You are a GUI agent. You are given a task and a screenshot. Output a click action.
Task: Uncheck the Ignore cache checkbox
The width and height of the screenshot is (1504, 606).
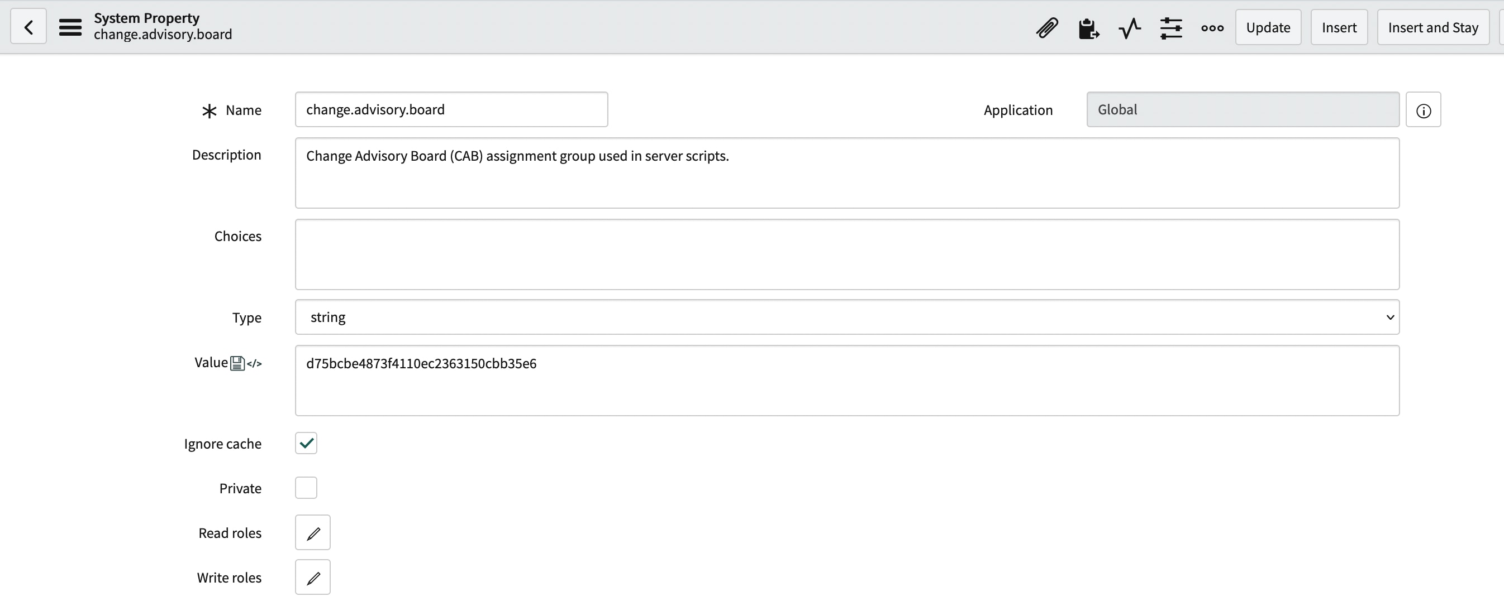click(x=306, y=443)
